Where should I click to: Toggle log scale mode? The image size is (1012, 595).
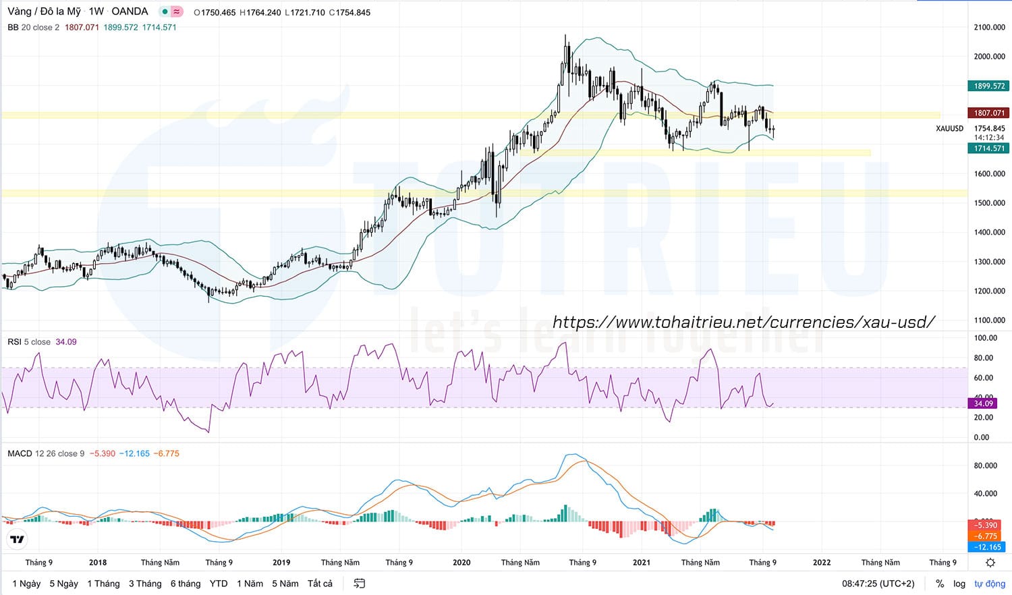[x=959, y=584]
